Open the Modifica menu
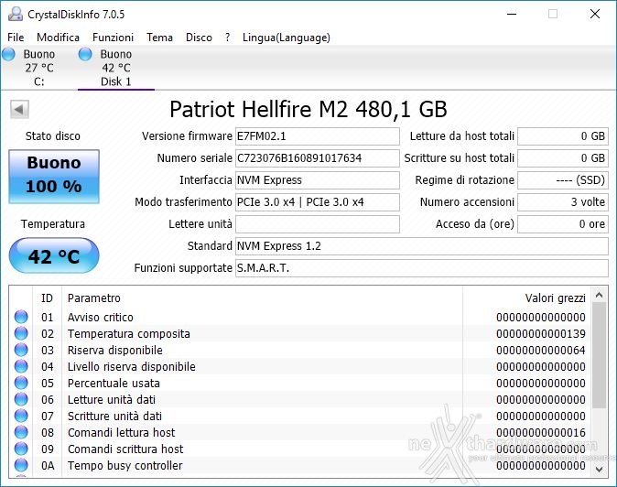 pyautogui.click(x=59, y=38)
